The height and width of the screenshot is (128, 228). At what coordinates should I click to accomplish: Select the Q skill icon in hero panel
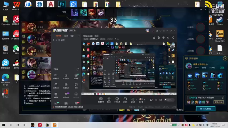(x=197, y=75)
